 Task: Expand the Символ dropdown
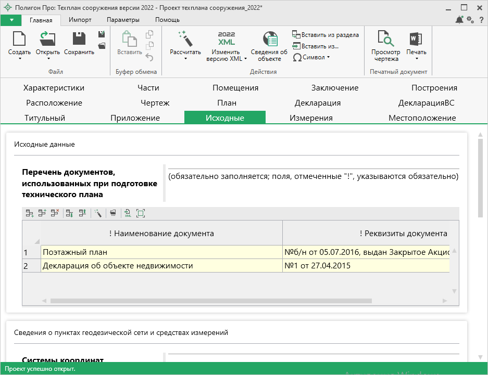pos(328,57)
